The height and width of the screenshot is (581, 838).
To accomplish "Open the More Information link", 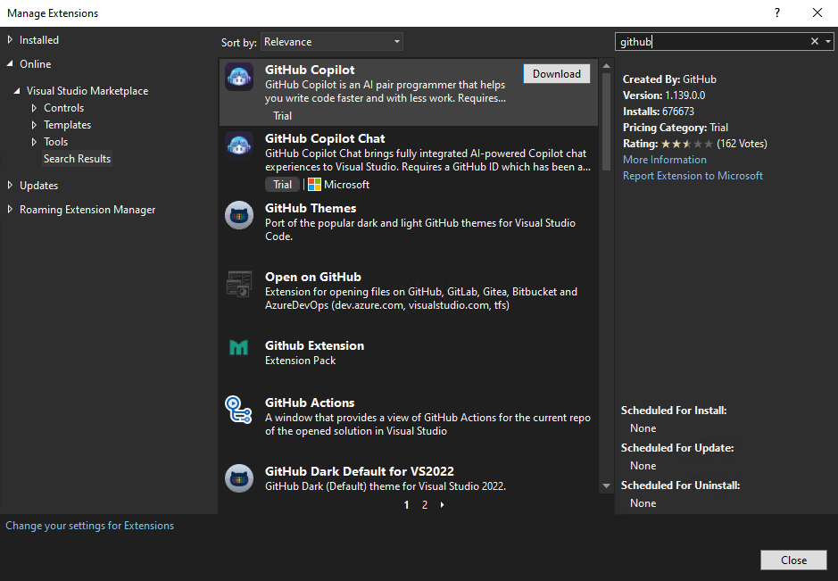I will [x=664, y=159].
